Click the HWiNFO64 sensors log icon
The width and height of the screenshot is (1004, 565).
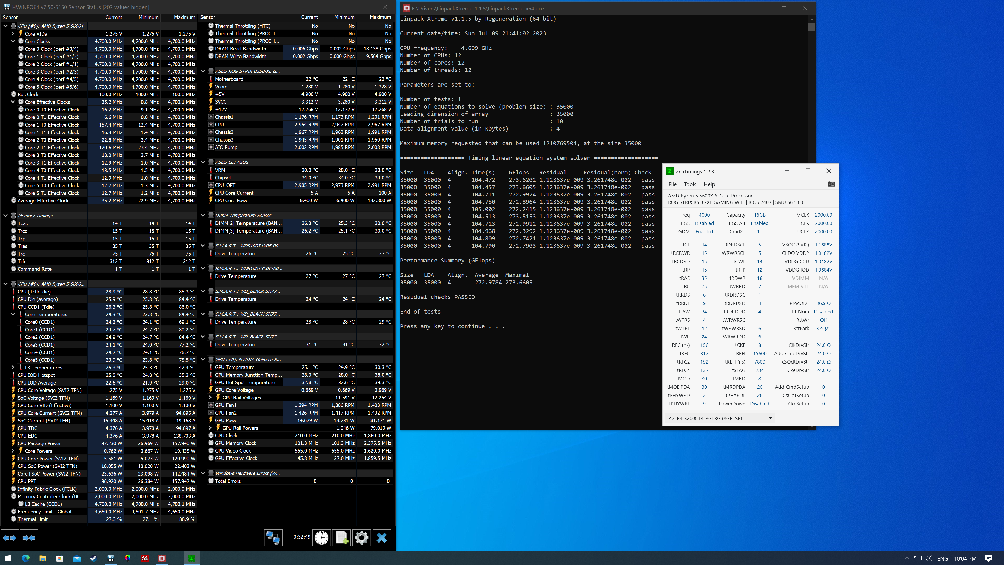342,538
